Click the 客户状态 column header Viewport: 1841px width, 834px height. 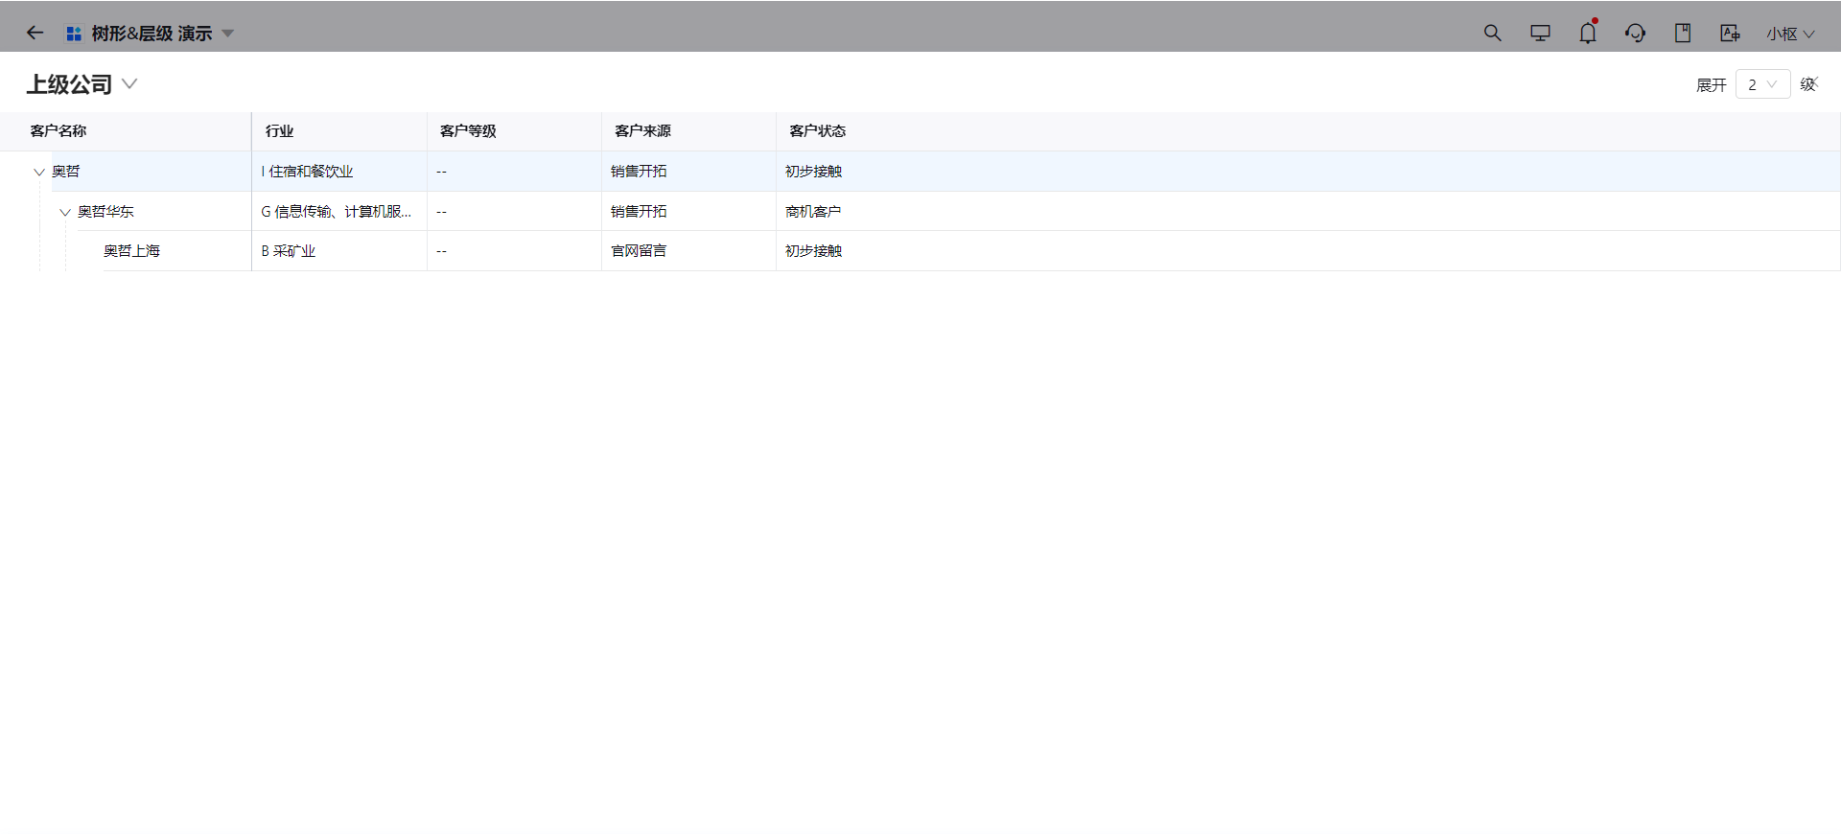click(x=817, y=130)
